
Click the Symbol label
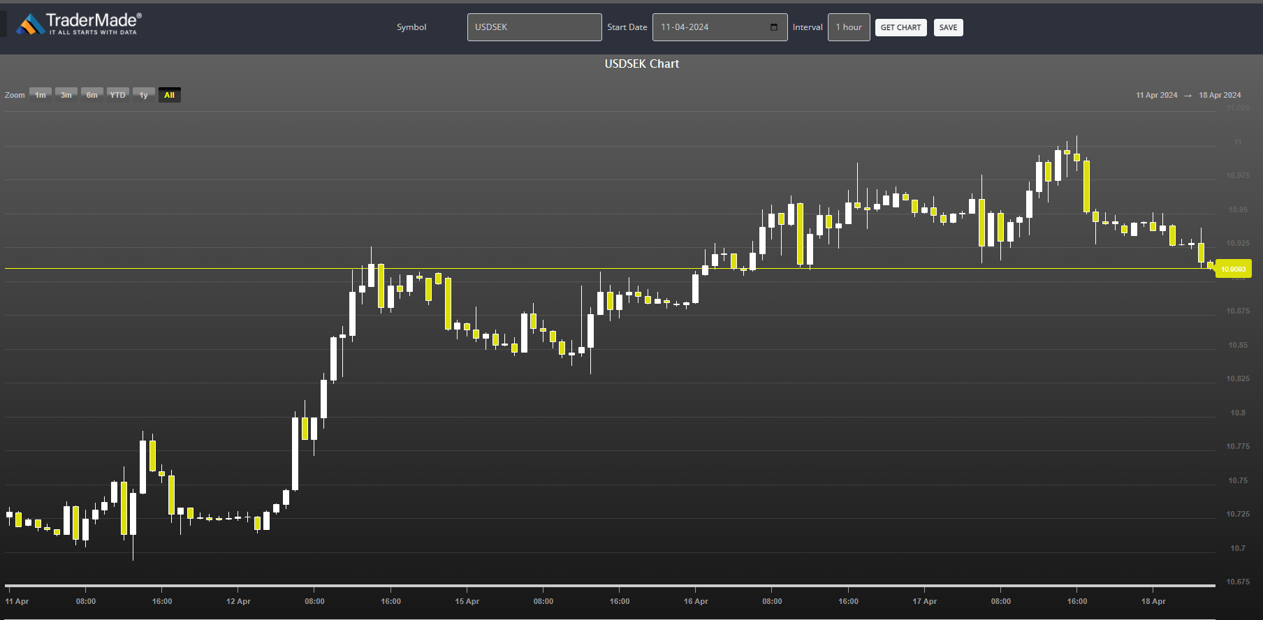coord(411,27)
